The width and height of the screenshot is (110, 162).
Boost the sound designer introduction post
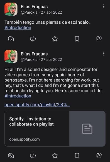coord(33,156)
